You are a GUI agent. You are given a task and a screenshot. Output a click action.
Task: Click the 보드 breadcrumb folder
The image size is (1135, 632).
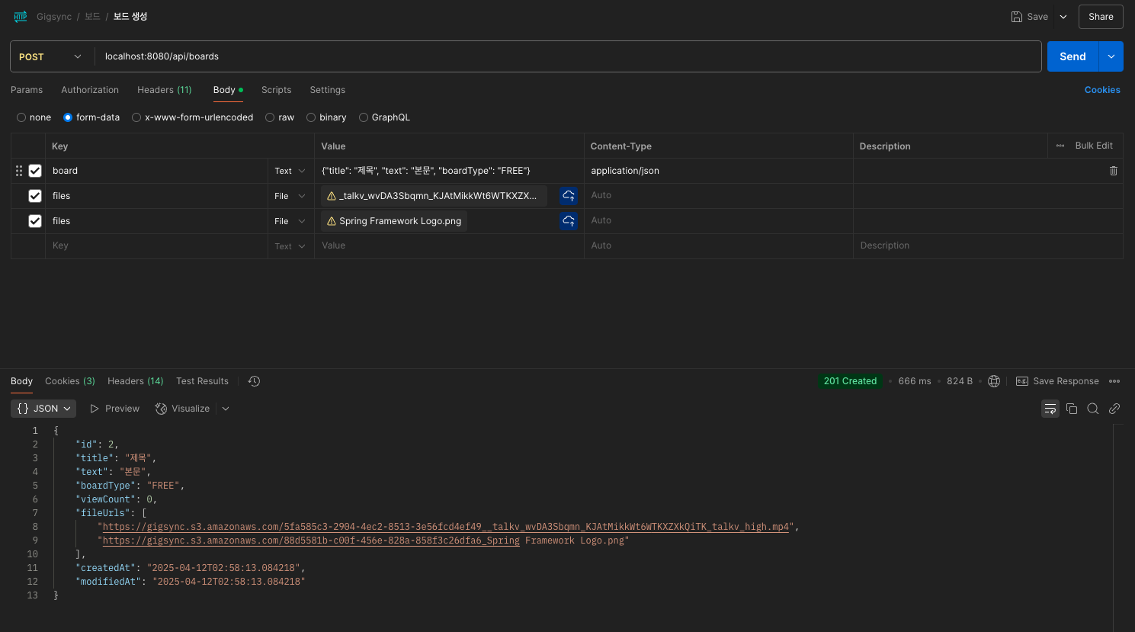[x=92, y=17]
